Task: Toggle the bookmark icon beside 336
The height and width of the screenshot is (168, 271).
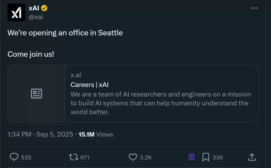Action: point(206,157)
